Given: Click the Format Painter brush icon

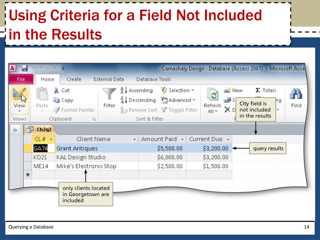Looking at the screenshot, I should tap(57, 110).
